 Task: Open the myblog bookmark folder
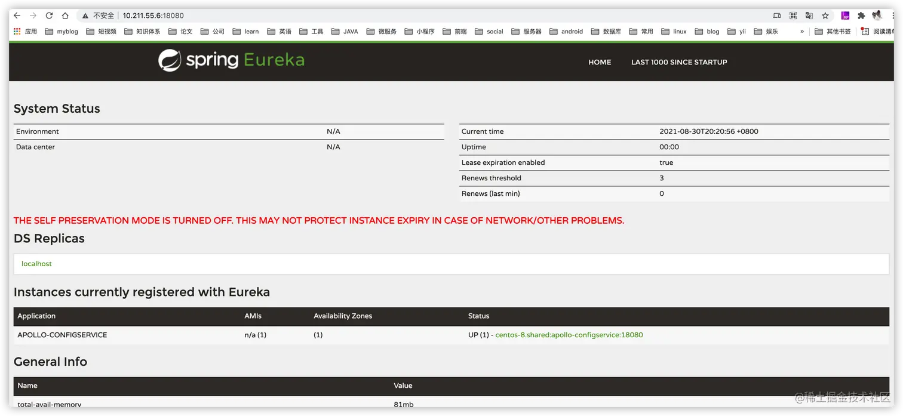pyautogui.click(x=62, y=32)
